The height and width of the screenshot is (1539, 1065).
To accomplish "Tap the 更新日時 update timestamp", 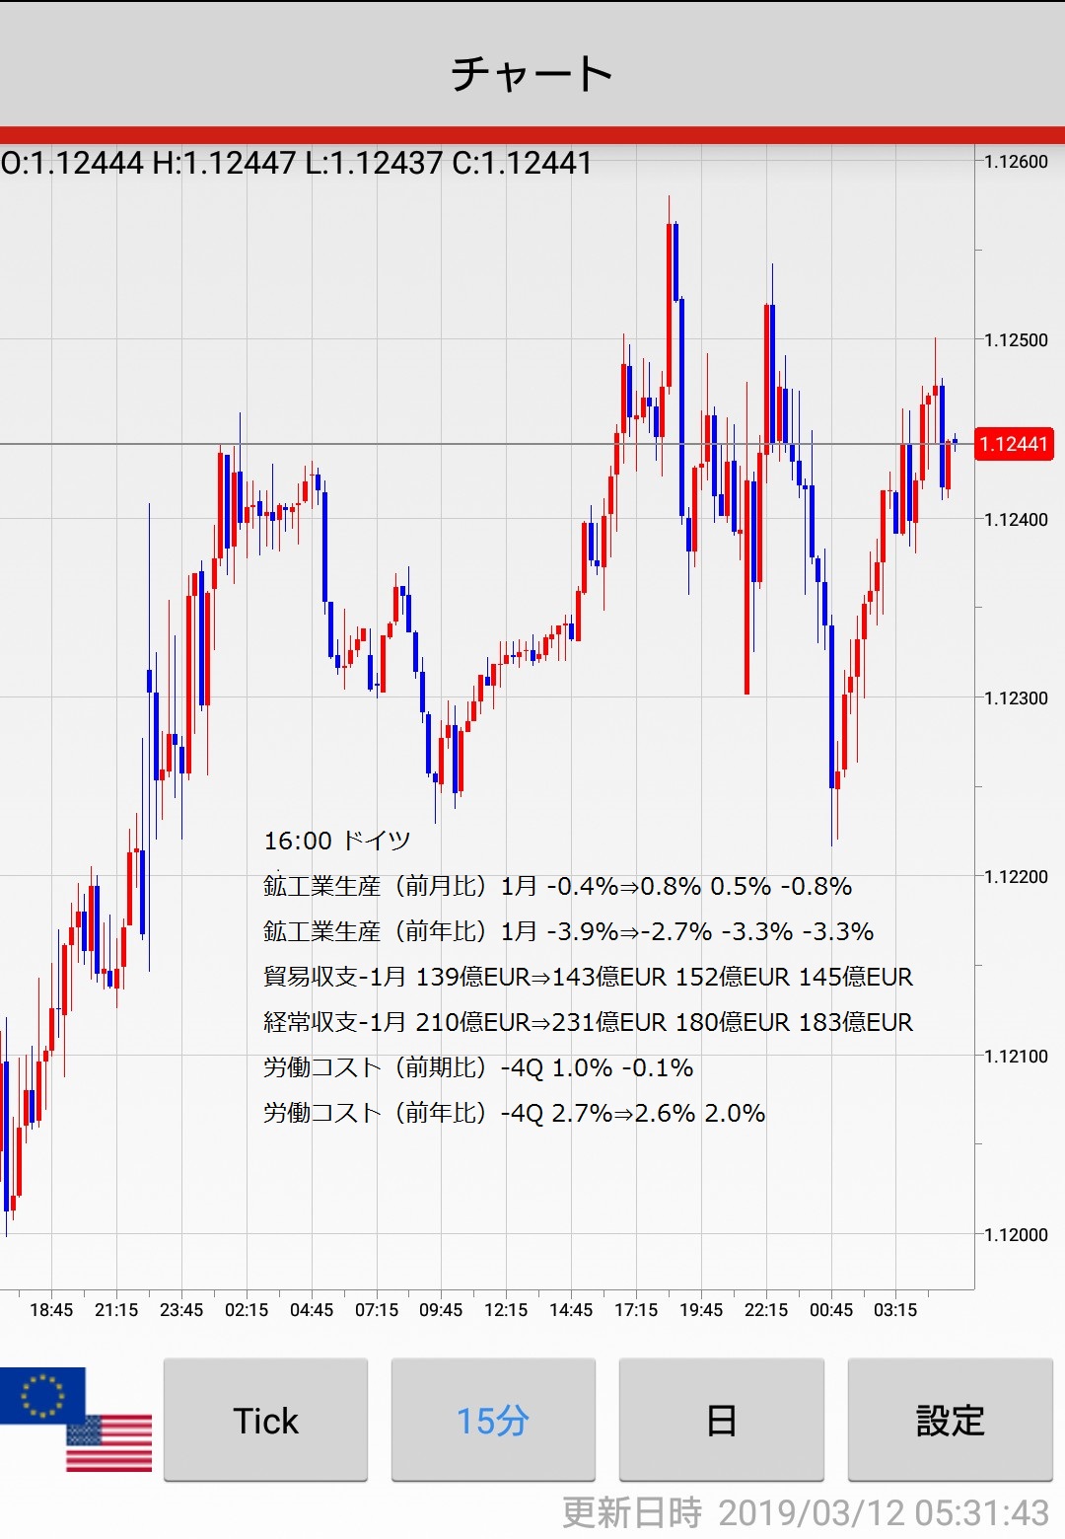I will (x=805, y=1512).
